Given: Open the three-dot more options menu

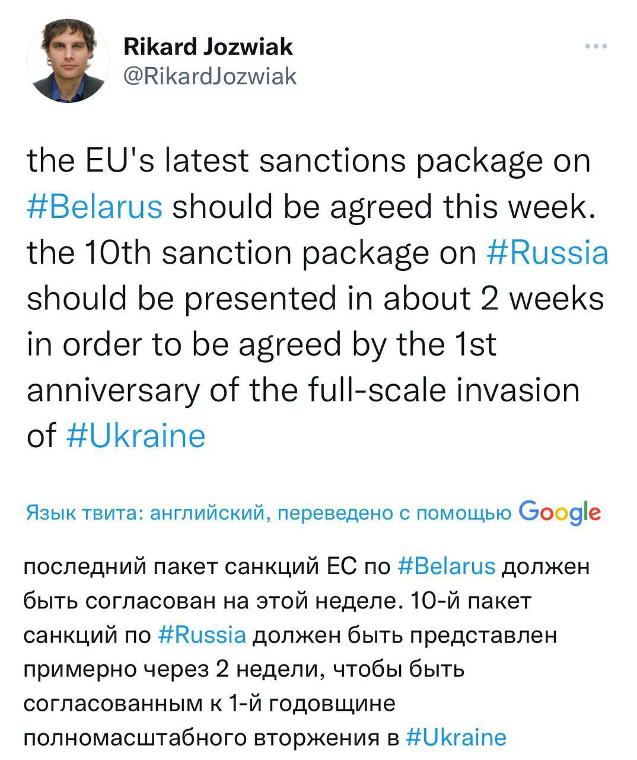Looking at the screenshot, I should coord(595,46).
